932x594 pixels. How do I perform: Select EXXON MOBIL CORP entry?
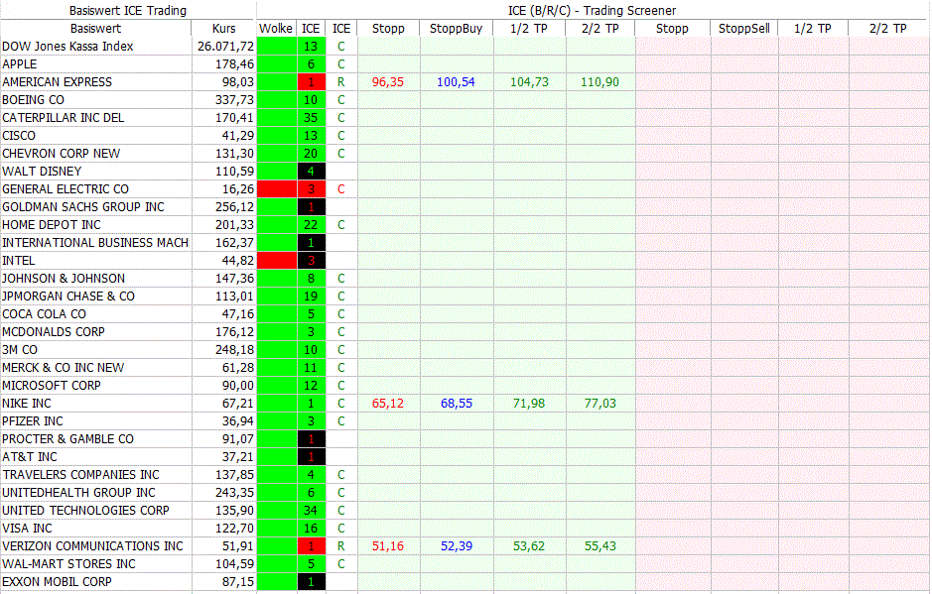pyautogui.click(x=57, y=581)
